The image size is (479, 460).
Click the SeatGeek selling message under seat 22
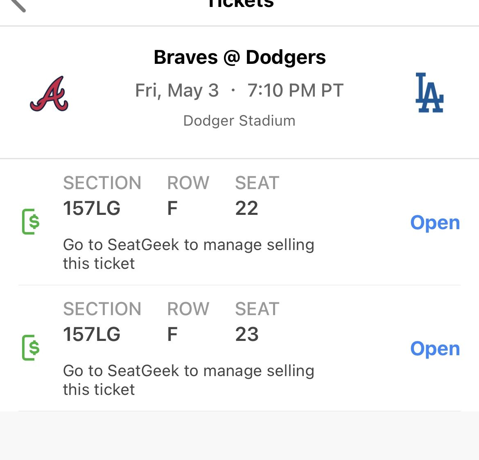[188, 254]
